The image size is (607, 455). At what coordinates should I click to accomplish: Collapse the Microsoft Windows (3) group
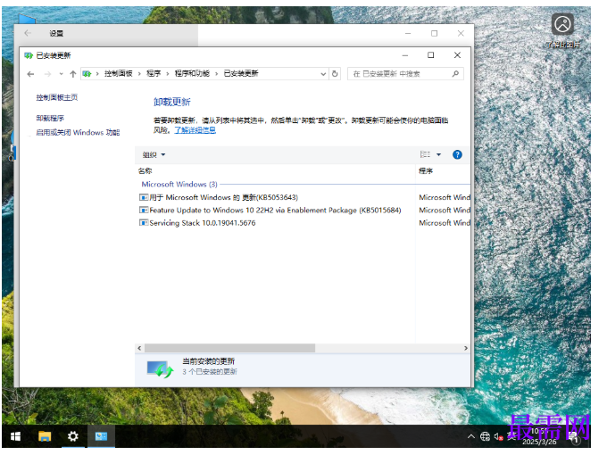pos(179,184)
